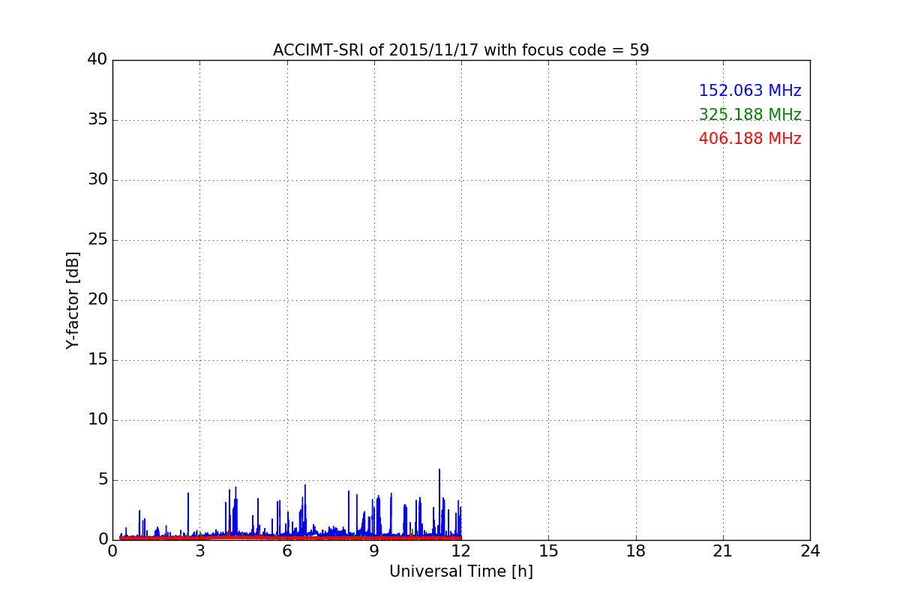
Task: Select y-axis tick value 25
Action: pyautogui.click(x=97, y=240)
